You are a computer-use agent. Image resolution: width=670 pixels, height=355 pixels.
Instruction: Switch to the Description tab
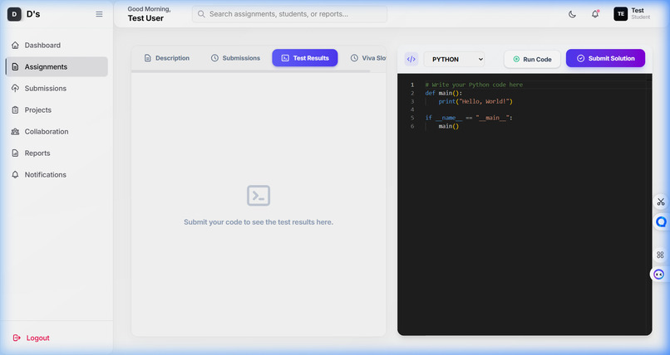(166, 58)
